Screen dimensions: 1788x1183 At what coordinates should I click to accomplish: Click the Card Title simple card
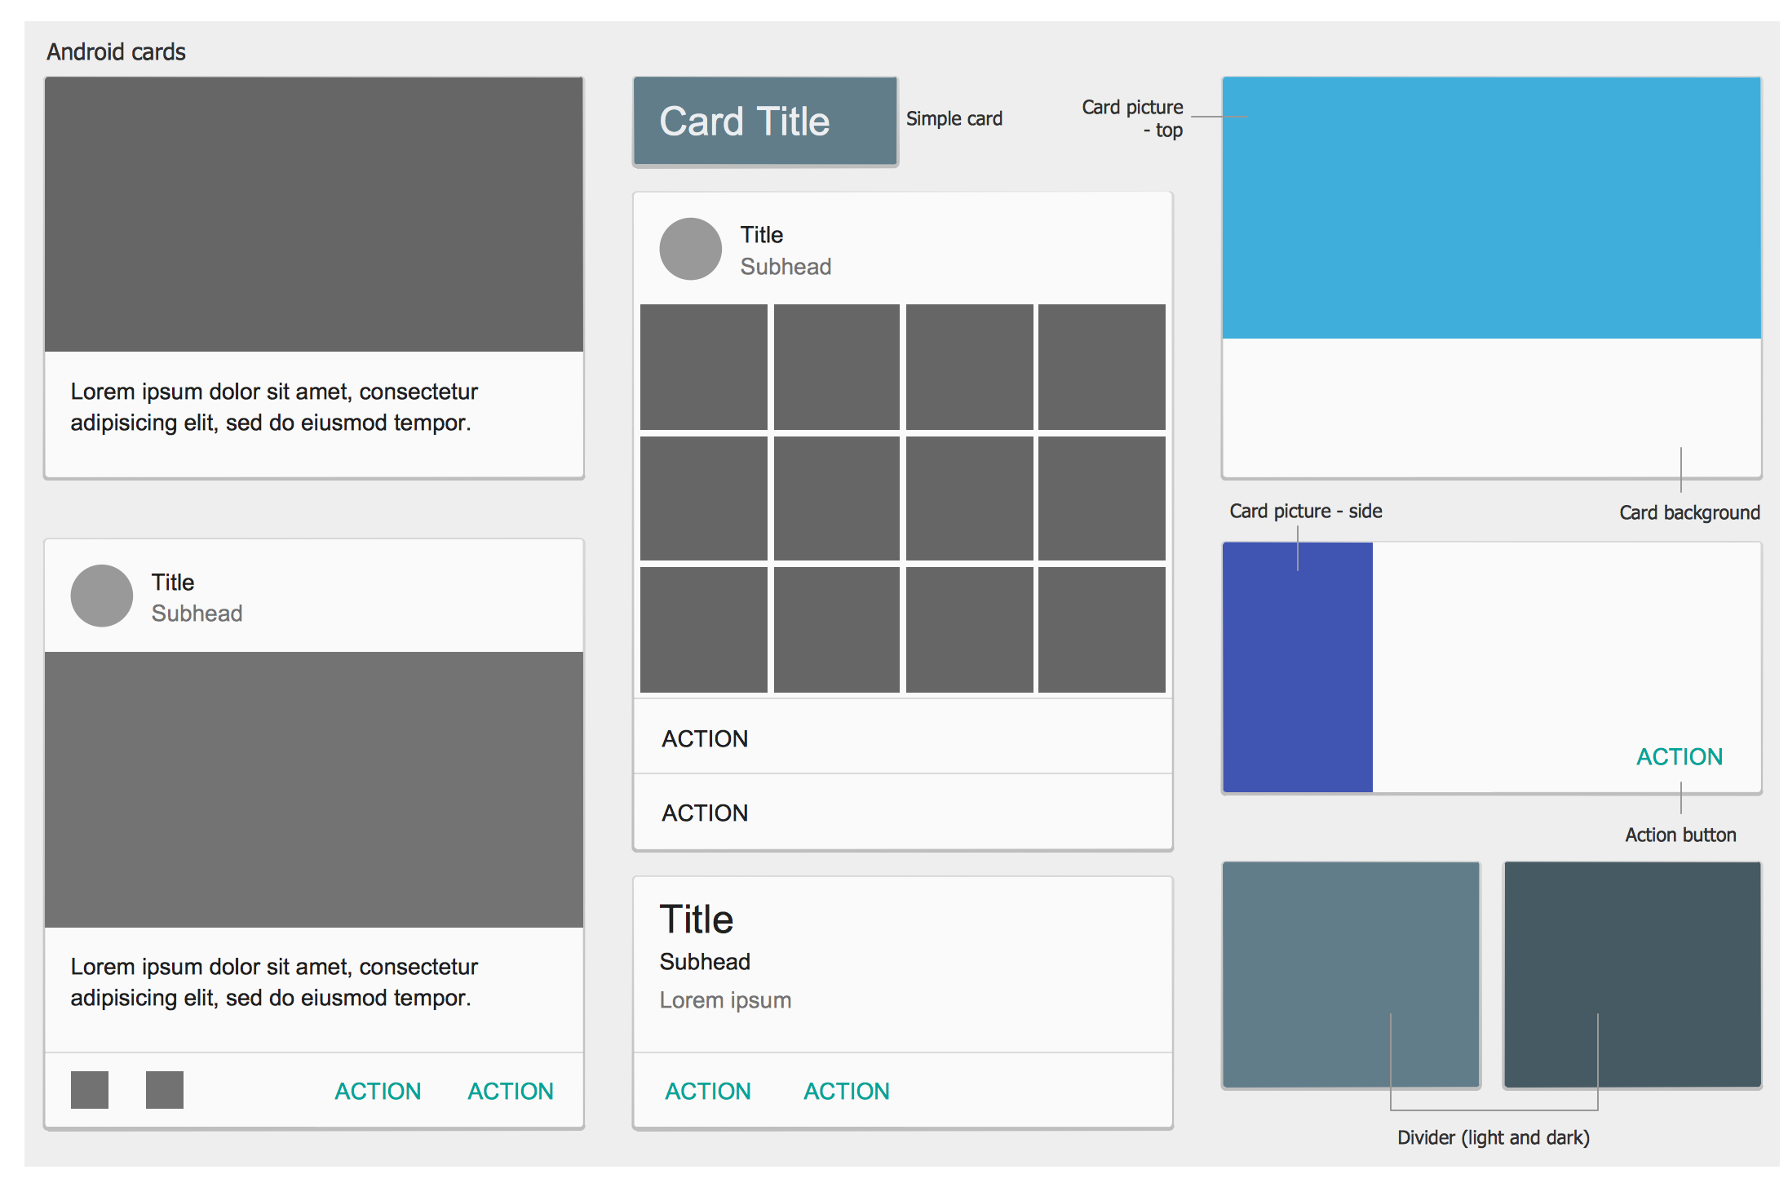click(764, 122)
